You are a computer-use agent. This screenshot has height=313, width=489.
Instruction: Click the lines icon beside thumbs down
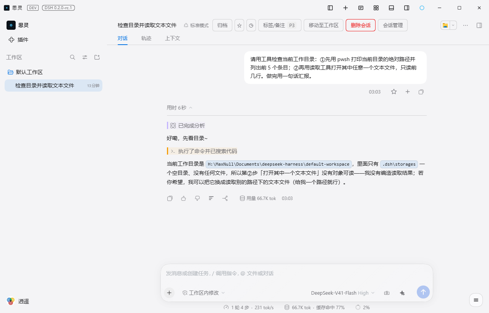[x=211, y=198]
